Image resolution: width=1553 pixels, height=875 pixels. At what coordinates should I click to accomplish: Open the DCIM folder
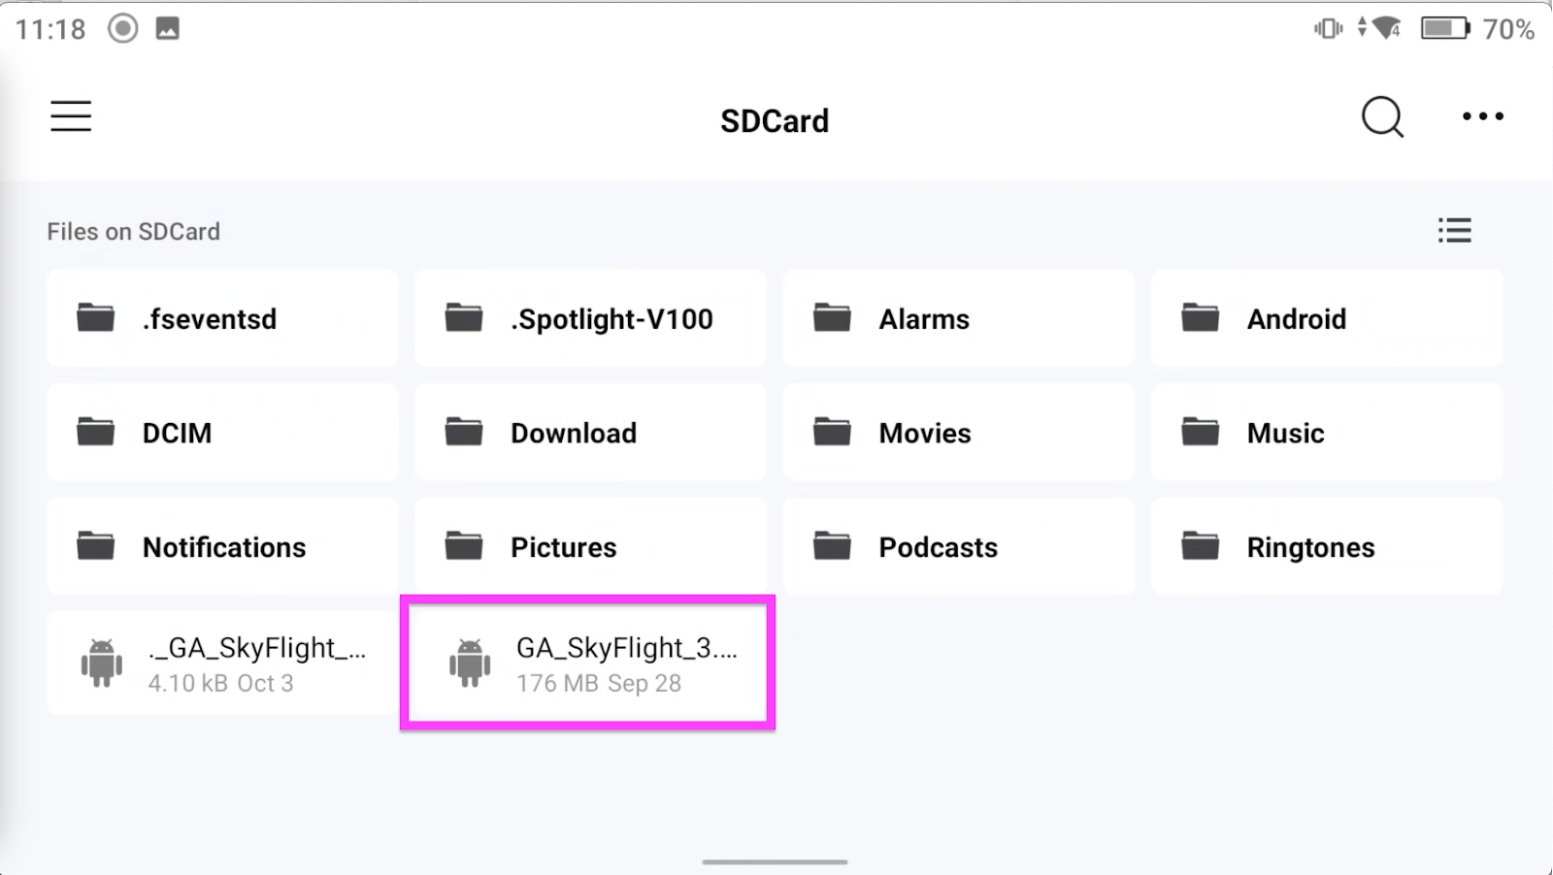coord(222,433)
